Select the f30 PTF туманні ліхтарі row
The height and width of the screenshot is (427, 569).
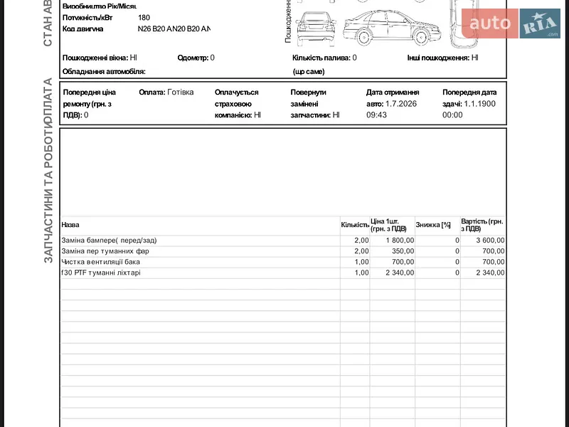tap(283, 273)
